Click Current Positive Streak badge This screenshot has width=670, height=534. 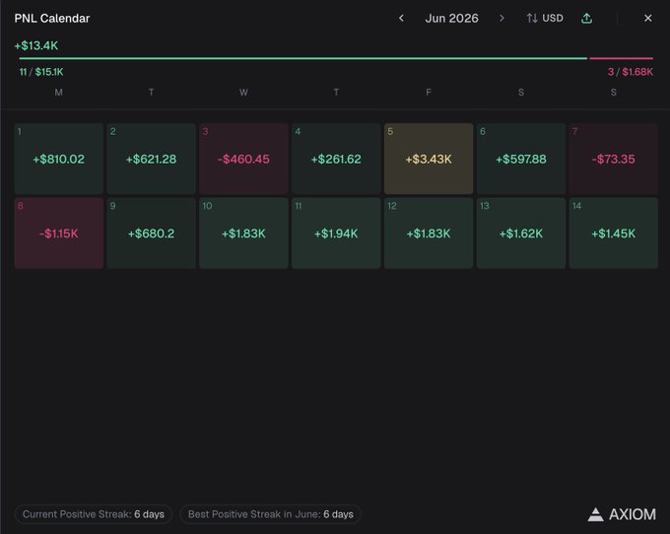coord(94,514)
